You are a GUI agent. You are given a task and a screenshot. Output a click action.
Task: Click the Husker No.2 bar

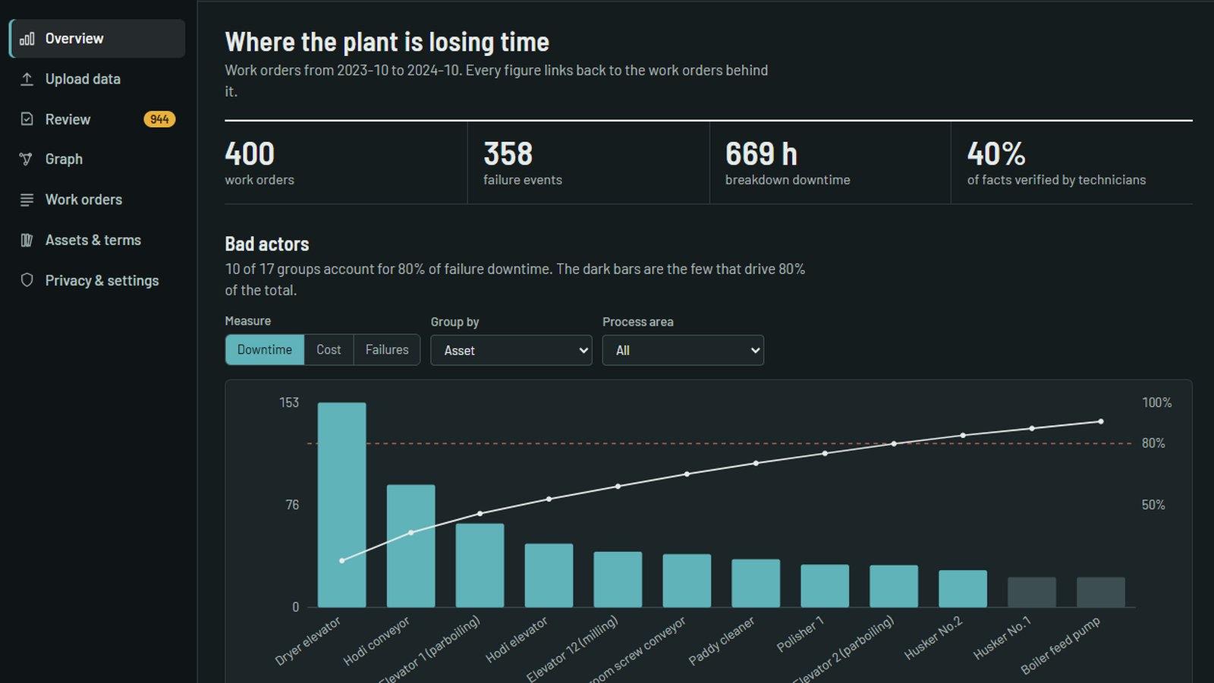click(963, 589)
